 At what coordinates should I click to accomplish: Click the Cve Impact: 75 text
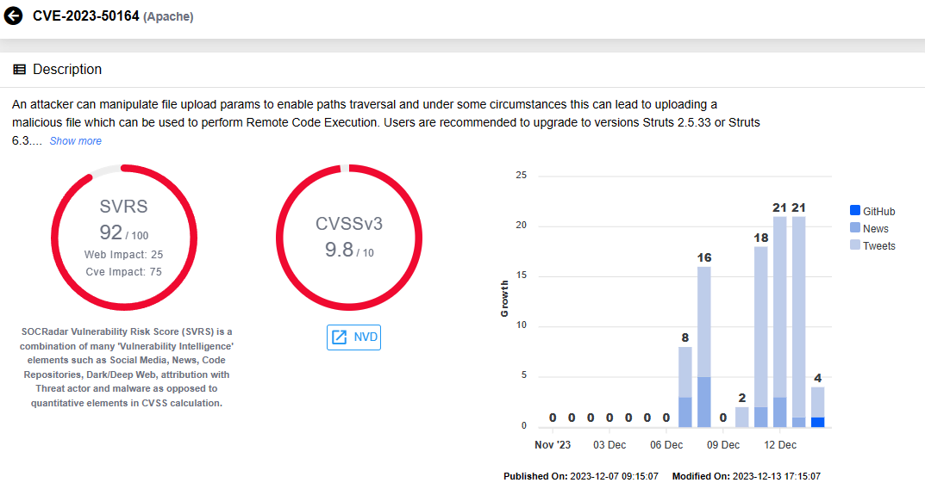[x=123, y=271]
